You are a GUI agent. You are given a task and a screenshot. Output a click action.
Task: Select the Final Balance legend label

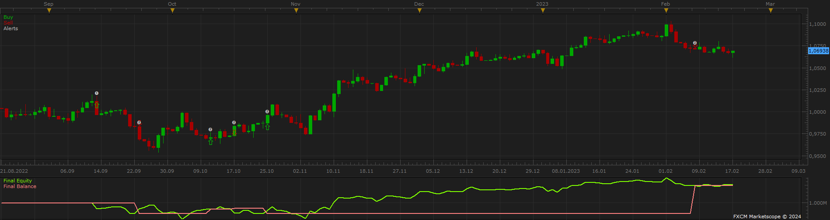pyautogui.click(x=20, y=186)
